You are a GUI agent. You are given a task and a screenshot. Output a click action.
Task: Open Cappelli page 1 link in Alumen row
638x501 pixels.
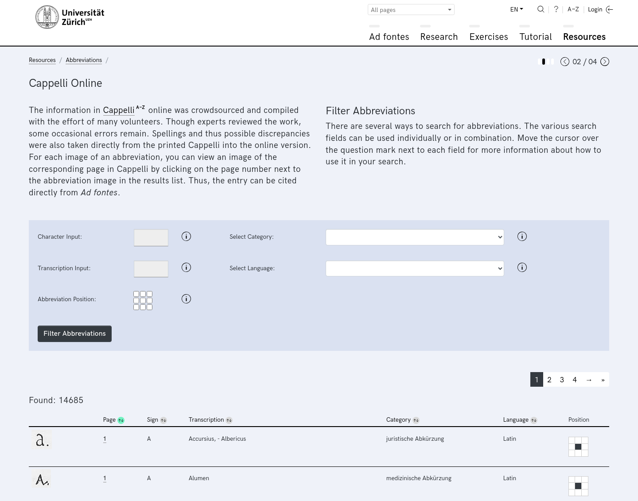tap(105, 478)
